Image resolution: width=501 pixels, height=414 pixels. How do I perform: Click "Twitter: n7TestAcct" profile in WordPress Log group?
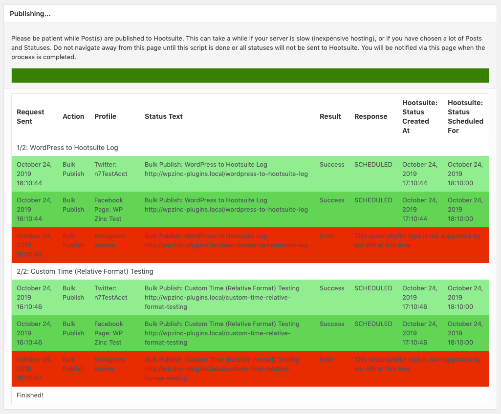pyautogui.click(x=110, y=169)
